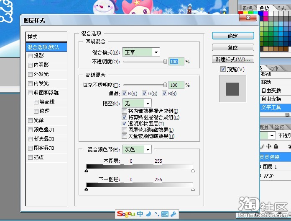Open the 挖空 dropdown showing 无
Image resolution: width=291 pixels, height=221 pixels.
click(x=137, y=103)
